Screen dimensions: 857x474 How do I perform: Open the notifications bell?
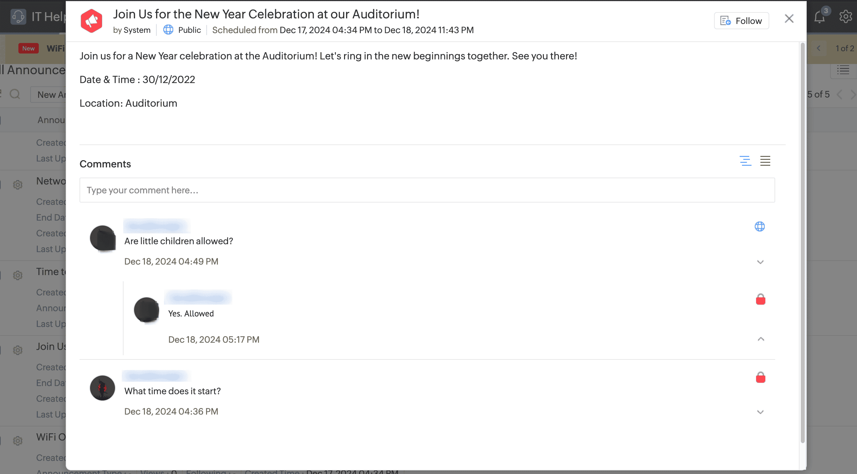click(820, 17)
